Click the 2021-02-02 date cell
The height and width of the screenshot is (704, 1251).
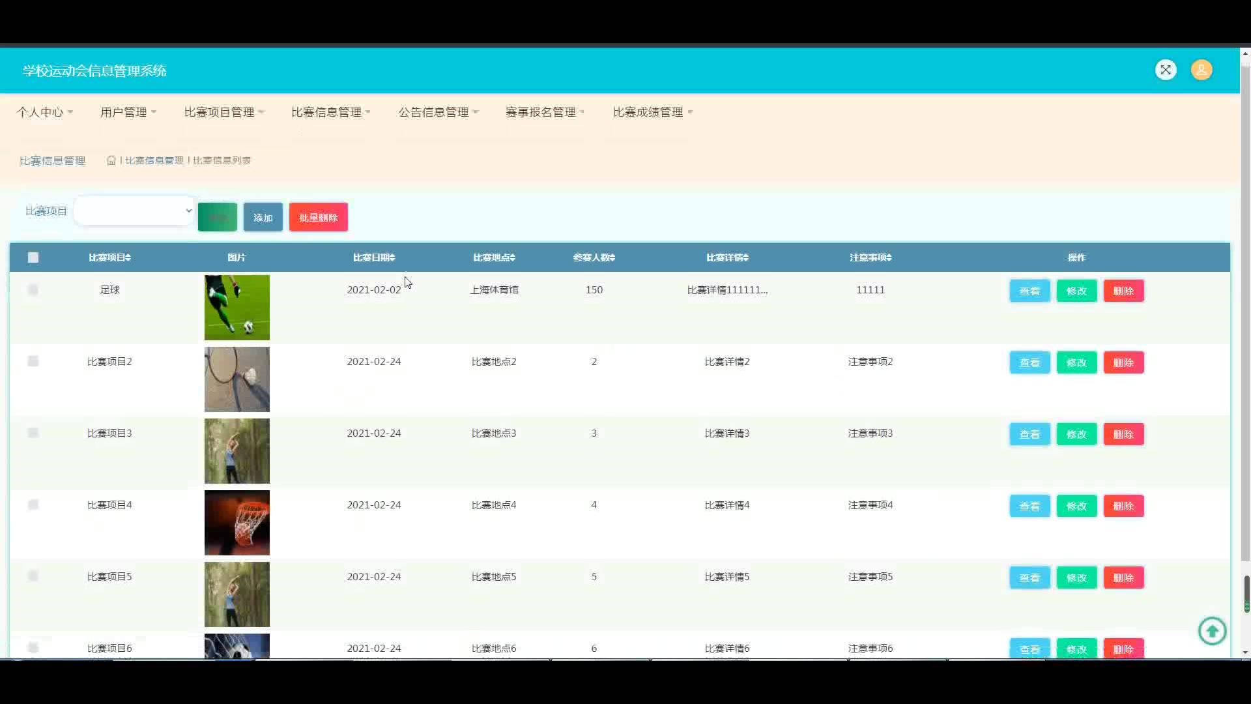(x=374, y=290)
